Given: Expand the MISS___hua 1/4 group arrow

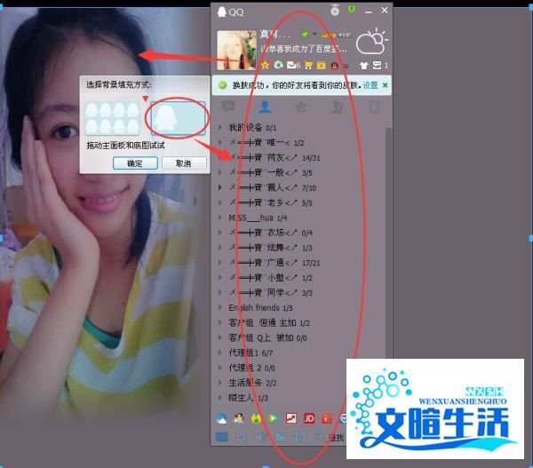Looking at the screenshot, I should pos(220,218).
